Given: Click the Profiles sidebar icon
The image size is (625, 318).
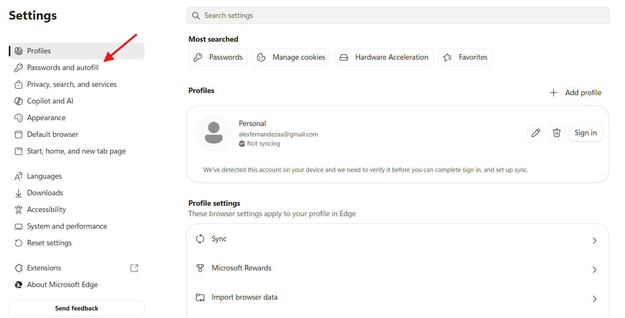Looking at the screenshot, I should coord(18,51).
